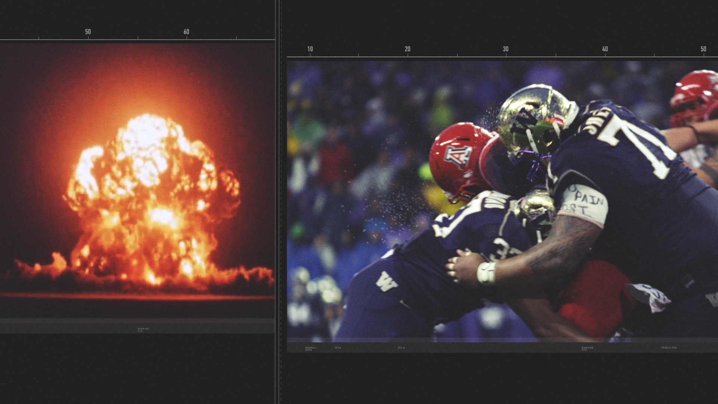Click the 60 marker on left ruler
Screen dimensions: 718x404
point(186,32)
